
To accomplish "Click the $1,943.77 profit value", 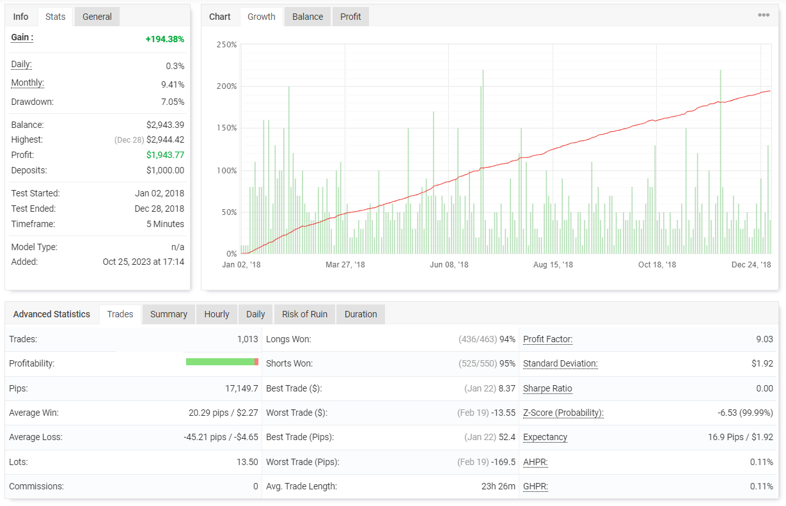I will point(165,155).
